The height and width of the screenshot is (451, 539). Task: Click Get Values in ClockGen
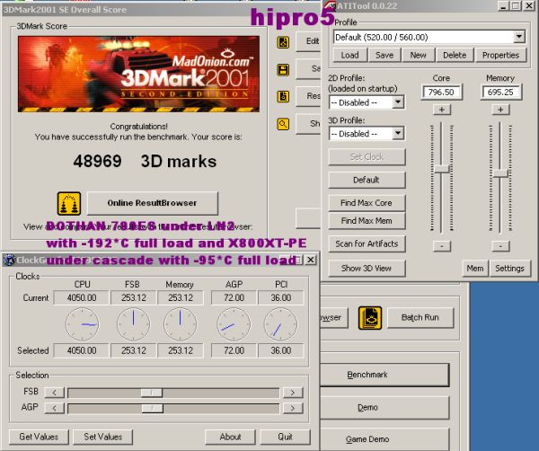coord(39,437)
